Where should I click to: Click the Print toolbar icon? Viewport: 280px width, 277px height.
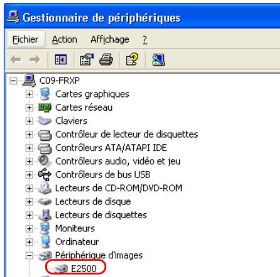pyautogui.click(x=106, y=59)
